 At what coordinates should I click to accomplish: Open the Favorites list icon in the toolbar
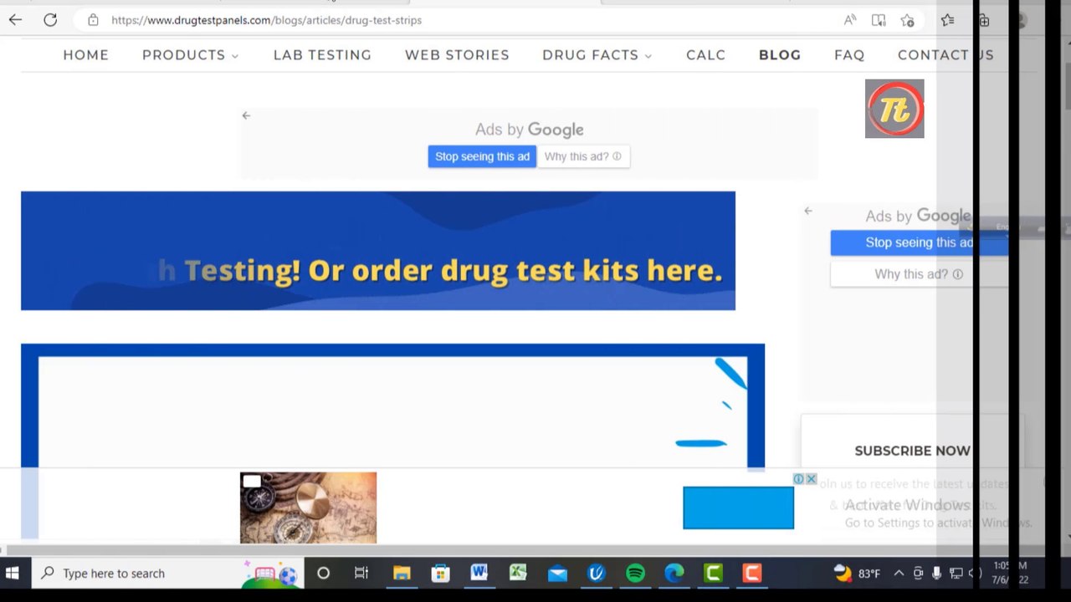tap(947, 20)
